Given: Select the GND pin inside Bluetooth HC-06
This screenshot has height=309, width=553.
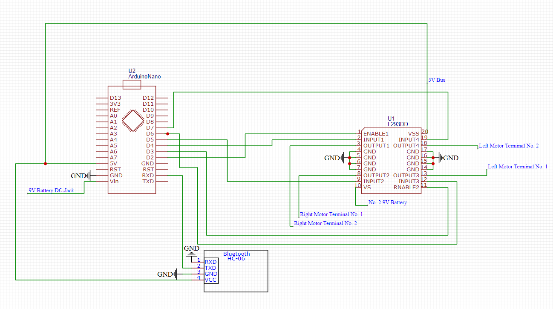Looking at the screenshot, I should point(211,274).
